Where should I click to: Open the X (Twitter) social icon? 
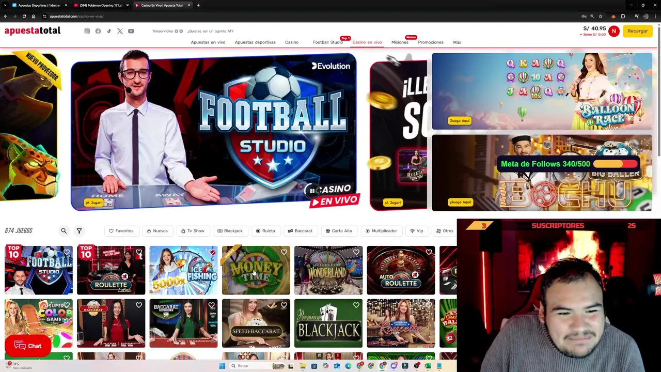pyautogui.click(x=120, y=31)
